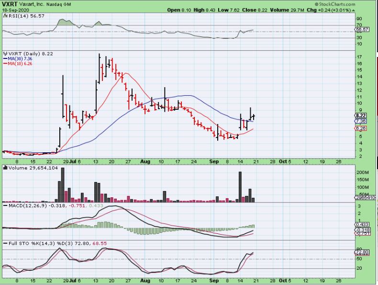Viewport: 378px width, 285px height.
Task: Click the Volume 29,654,104 panel label
Action: [x=33, y=168]
